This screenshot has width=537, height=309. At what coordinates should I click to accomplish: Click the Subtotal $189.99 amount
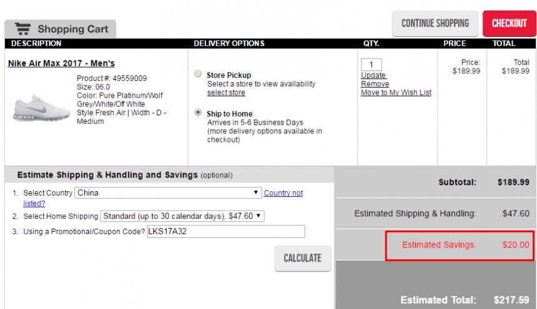tap(513, 182)
